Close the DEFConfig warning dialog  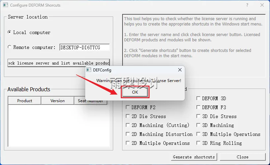click(180, 70)
